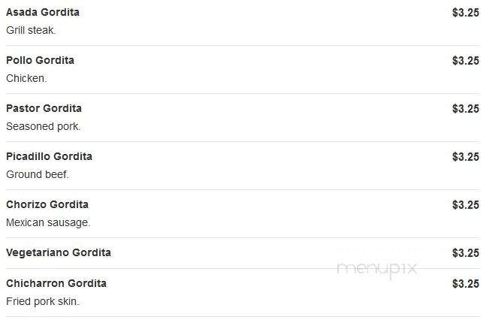The width and height of the screenshot is (498, 320).
Task: Open the Pastor Gordita entry
Action: pyautogui.click(x=44, y=108)
